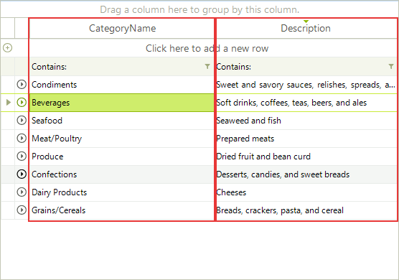
Task: Sort by the Description column header
Action: click(306, 28)
